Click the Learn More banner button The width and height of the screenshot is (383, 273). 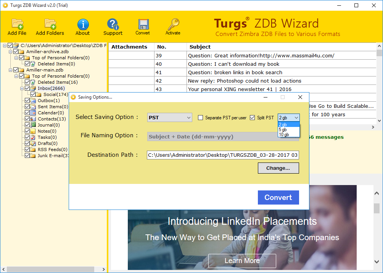pyautogui.click(x=242, y=261)
